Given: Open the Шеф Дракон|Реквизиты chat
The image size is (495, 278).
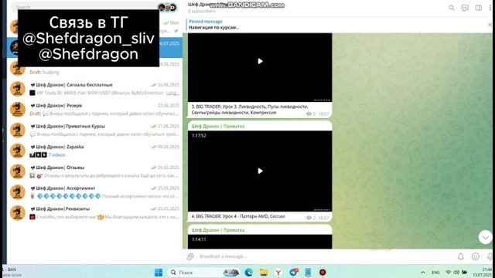Looking at the screenshot, I should coord(94,213).
